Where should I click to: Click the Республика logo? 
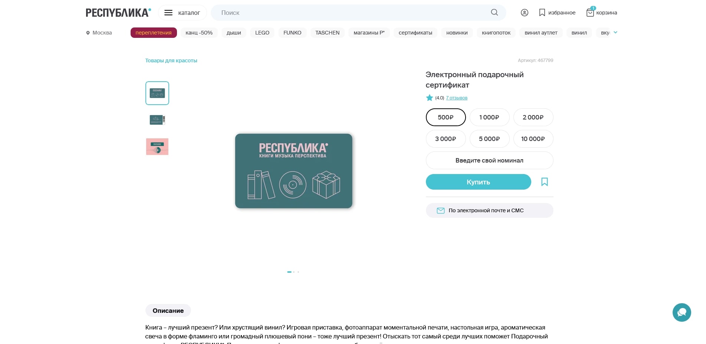click(x=118, y=13)
